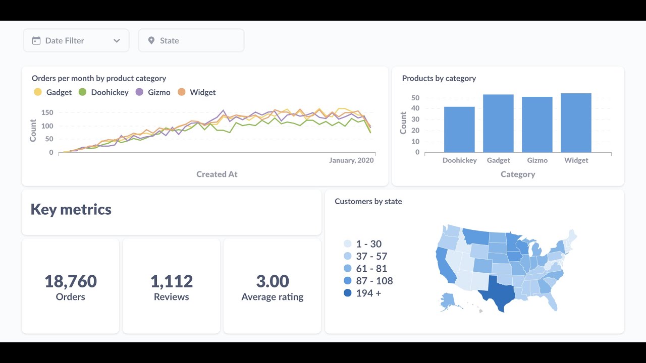Image resolution: width=646 pixels, height=363 pixels.
Task: Click the calendar icon in Date Filter
Action: coord(36,41)
